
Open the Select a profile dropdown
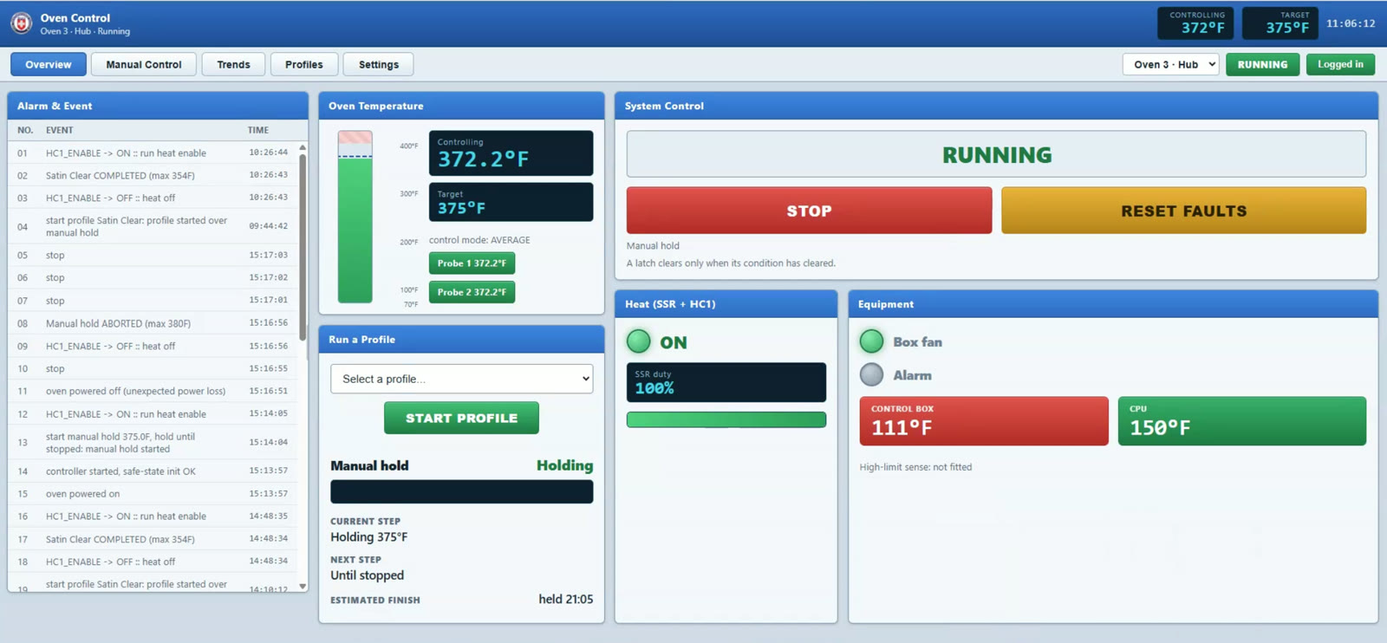pos(461,379)
